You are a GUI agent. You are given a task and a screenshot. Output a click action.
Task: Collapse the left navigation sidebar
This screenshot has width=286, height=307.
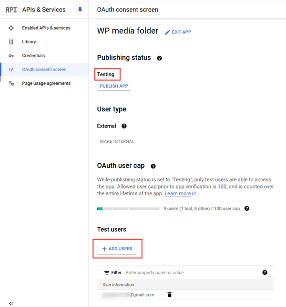click(x=11, y=303)
